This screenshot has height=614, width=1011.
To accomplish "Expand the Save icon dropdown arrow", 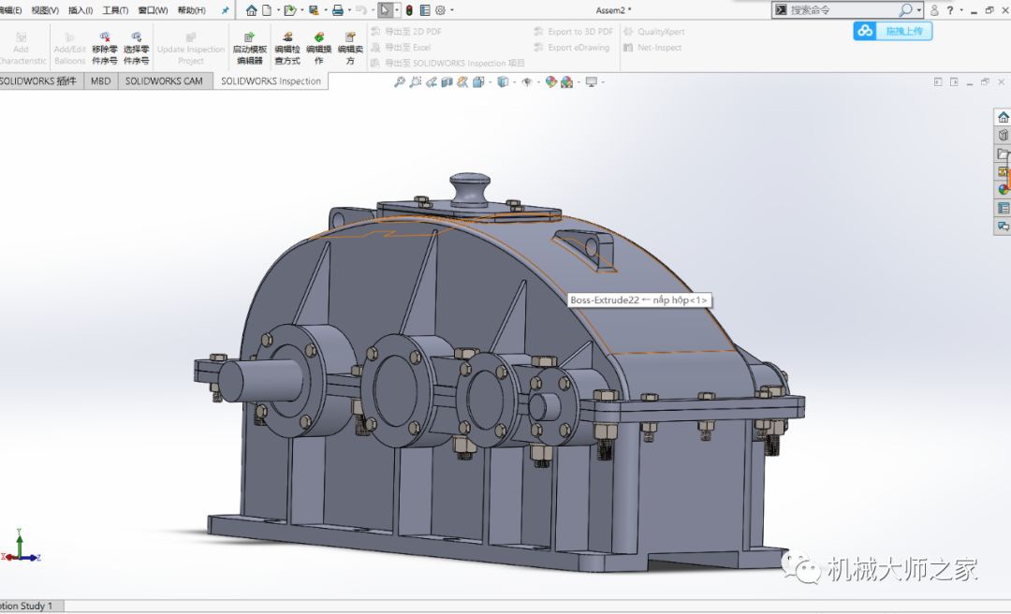I will click(325, 10).
